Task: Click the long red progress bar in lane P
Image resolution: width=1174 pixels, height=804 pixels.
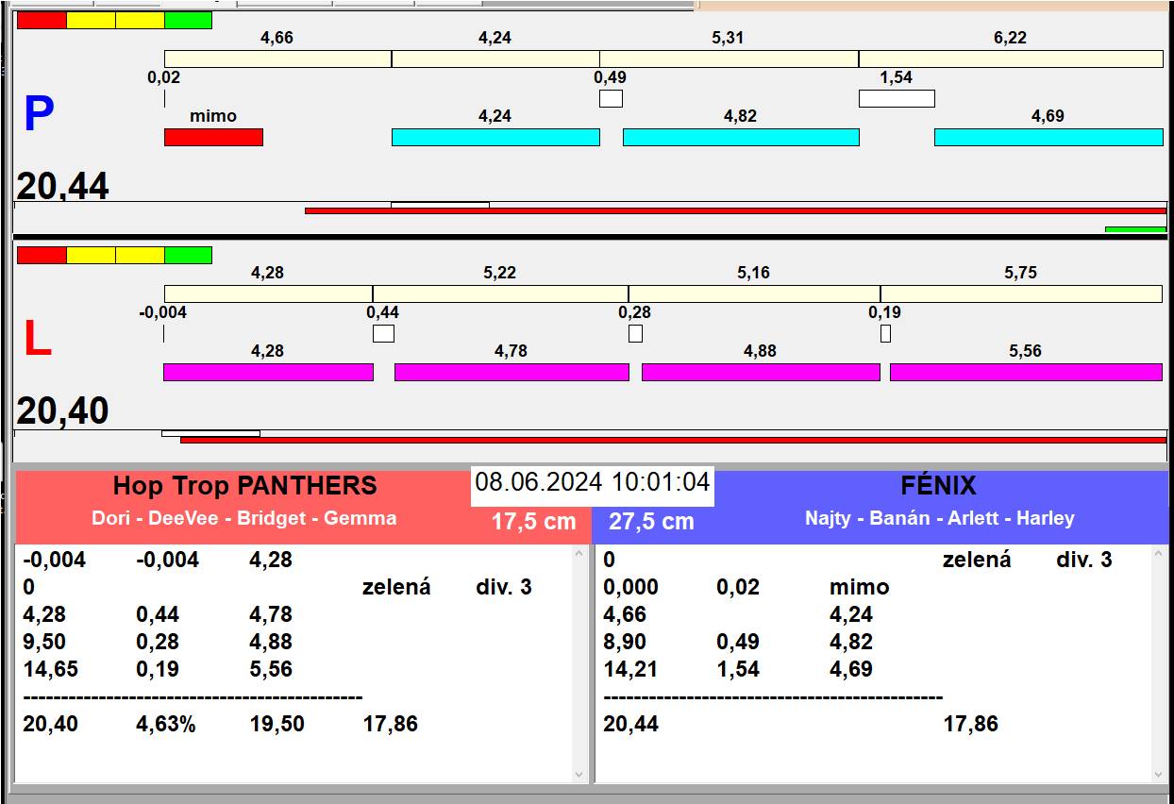Action: point(735,210)
